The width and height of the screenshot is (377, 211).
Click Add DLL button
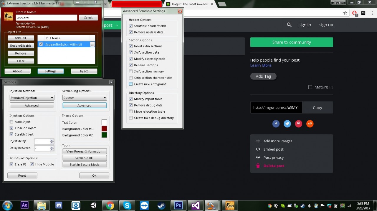click(x=21, y=38)
